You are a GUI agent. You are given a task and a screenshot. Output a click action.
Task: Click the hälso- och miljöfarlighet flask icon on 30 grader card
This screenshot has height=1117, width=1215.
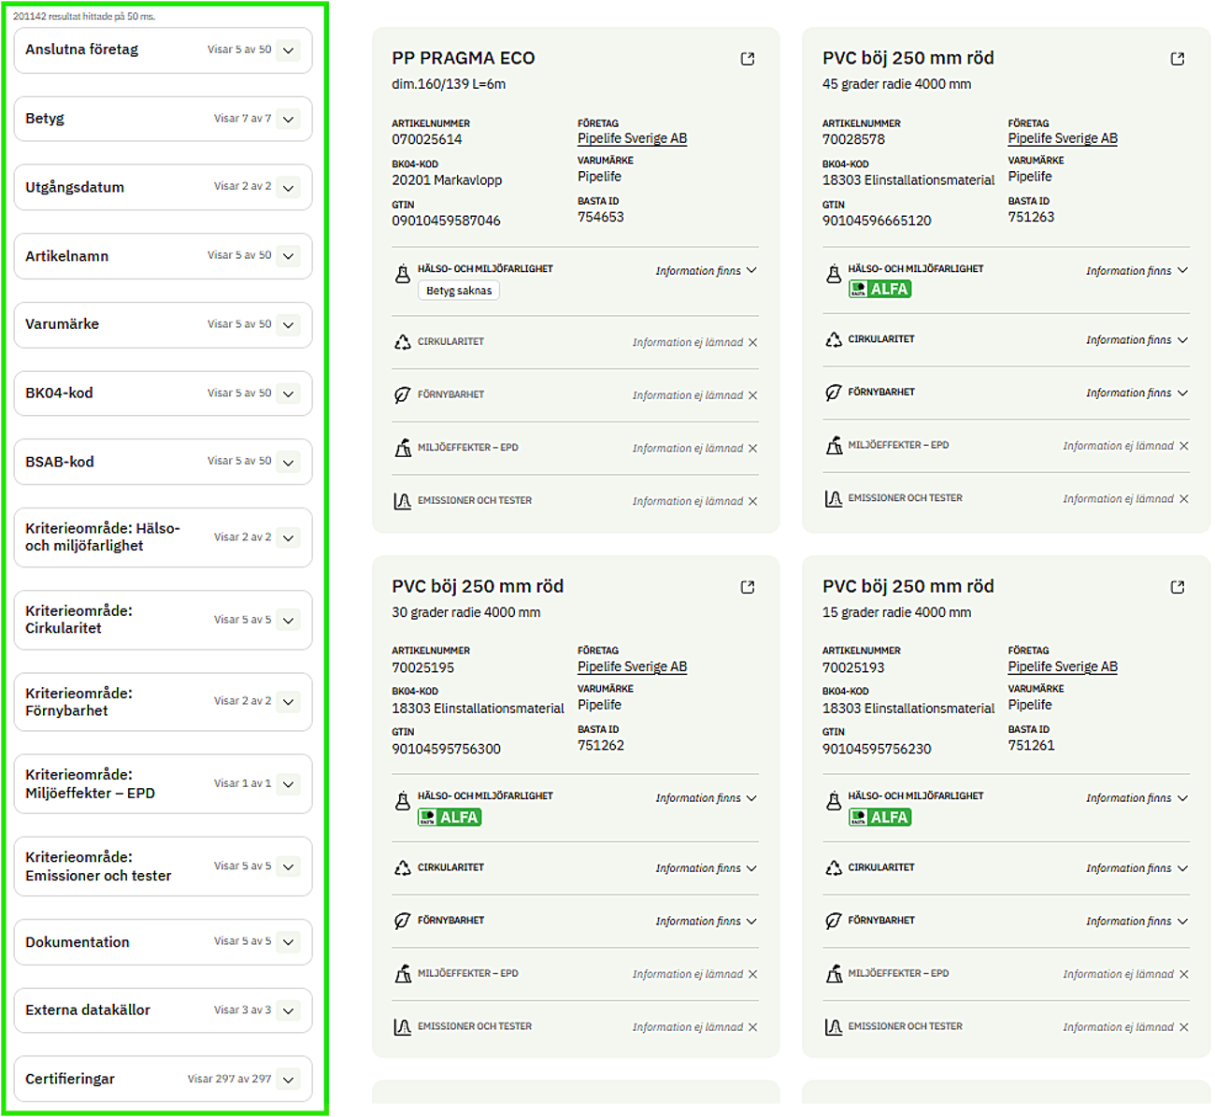coord(403,801)
